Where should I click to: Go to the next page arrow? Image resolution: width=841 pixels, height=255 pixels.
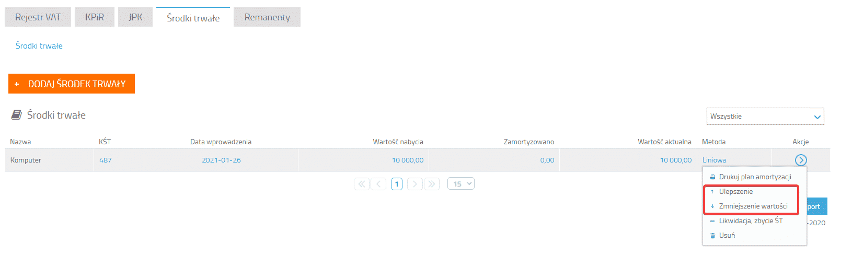(x=415, y=184)
